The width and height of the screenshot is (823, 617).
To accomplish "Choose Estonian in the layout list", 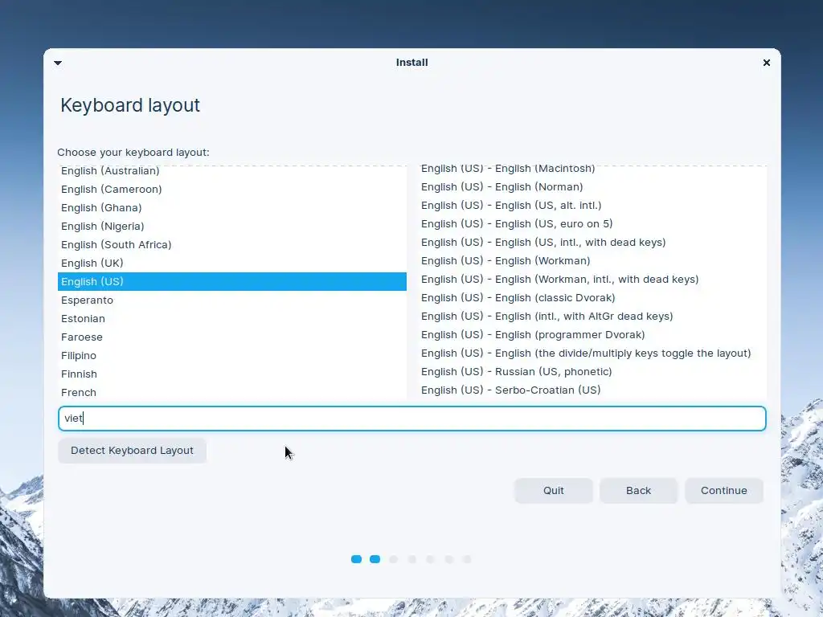I will point(232,318).
